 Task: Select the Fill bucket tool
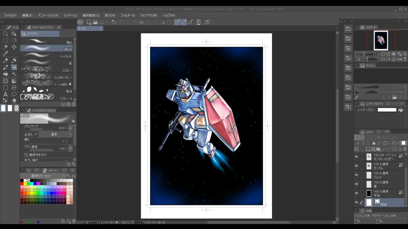(6, 74)
